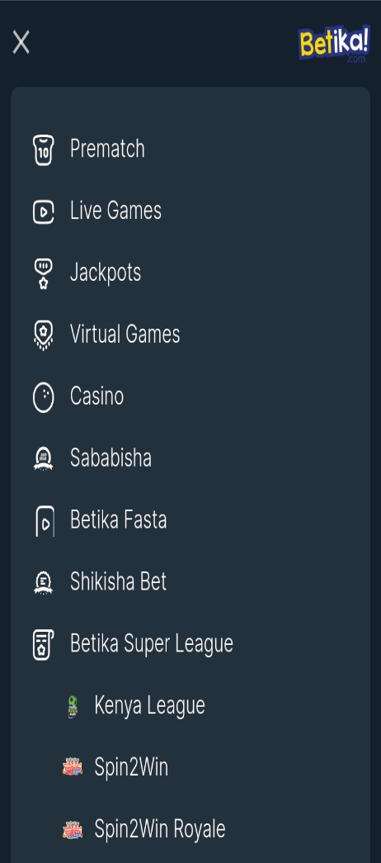The width and height of the screenshot is (381, 863).
Task: Click the Virtual Games shield icon
Action: pos(44,335)
